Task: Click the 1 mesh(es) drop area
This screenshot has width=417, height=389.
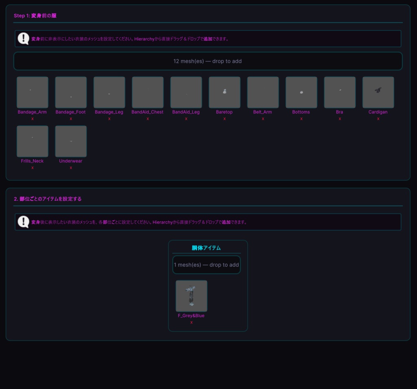Action: [206, 265]
